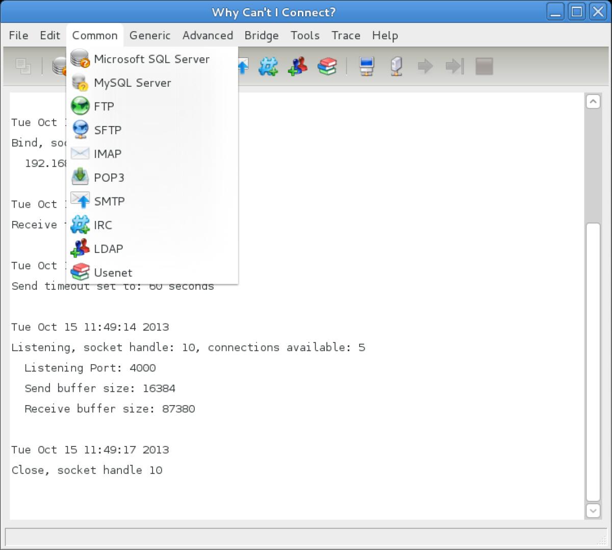This screenshot has width=612, height=550.
Task: Click the Usenet books toolbar icon
Action: click(327, 66)
